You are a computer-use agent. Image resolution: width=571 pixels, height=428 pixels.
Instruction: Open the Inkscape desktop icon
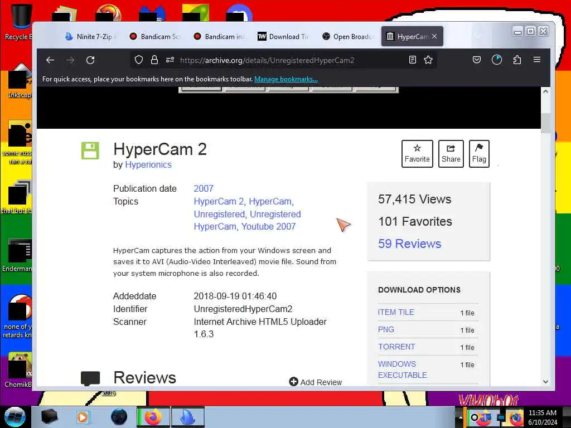click(19, 81)
